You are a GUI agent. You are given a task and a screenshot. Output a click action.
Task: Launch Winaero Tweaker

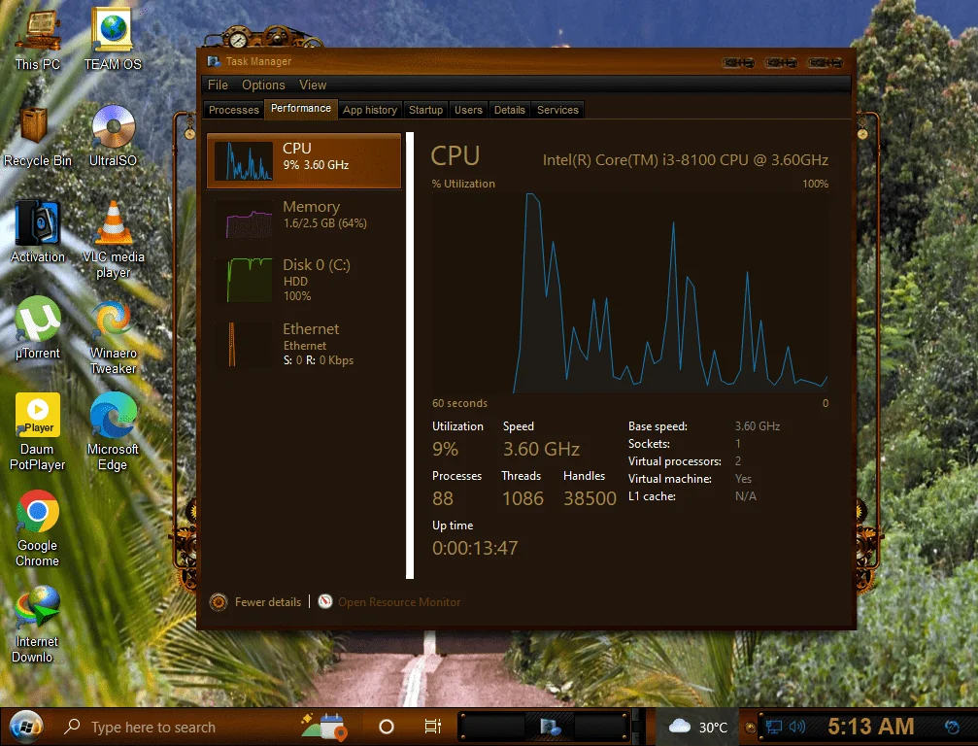113,337
